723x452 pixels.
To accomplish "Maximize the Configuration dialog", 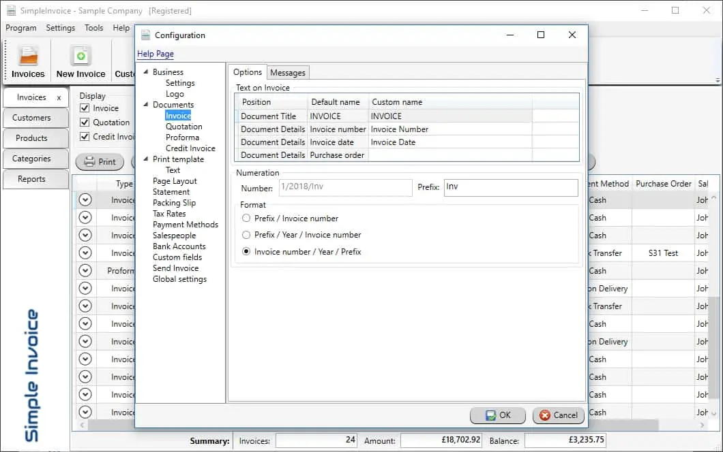I will [541, 35].
